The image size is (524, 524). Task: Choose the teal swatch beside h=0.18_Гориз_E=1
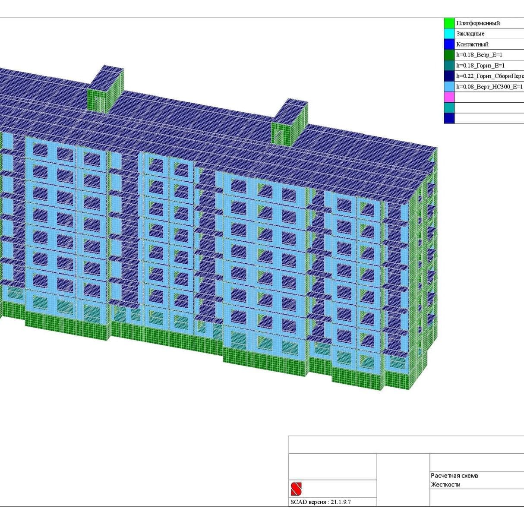click(x=449, y=65)
